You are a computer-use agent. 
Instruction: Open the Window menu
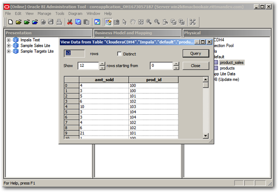click(x=93, y=13)
